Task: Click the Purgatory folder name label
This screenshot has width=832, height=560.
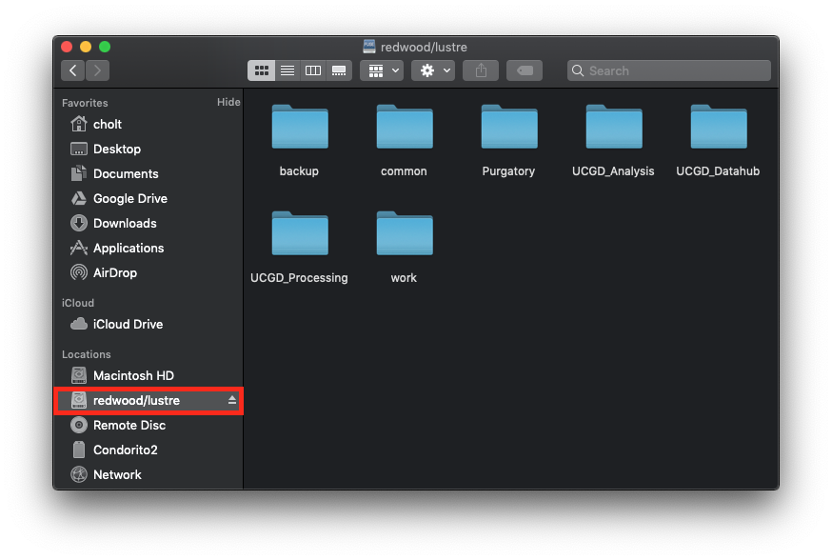Action: [508, 171]
